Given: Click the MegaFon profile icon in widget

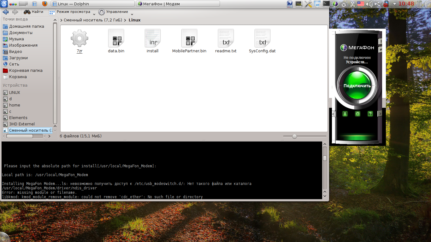Looking at the screenshot, I should pyautogui.click(x=345, y=114).
